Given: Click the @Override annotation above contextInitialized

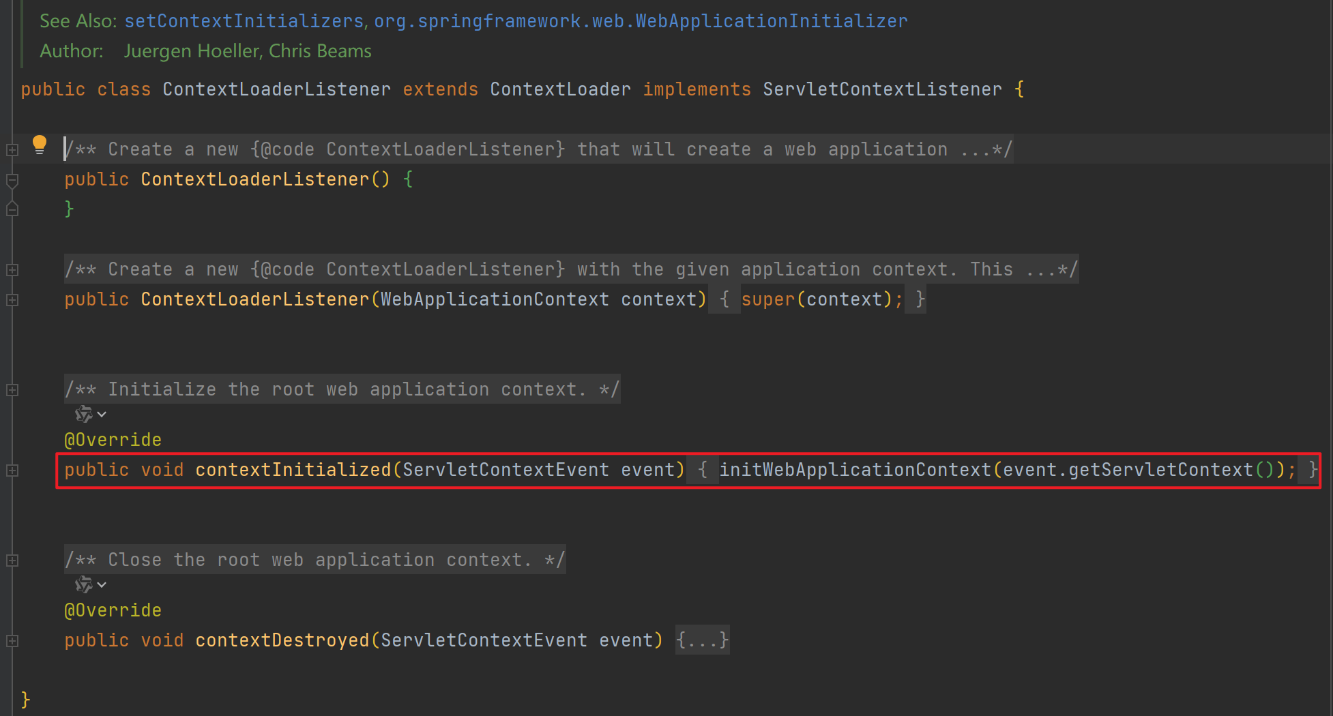Looking at the screenshot, I should pyautogui.click(x=113, y=440).
